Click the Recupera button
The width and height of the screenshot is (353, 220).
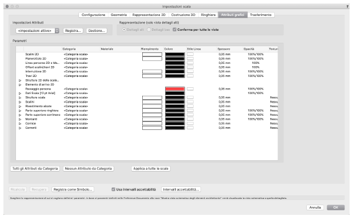click(39, 189)
